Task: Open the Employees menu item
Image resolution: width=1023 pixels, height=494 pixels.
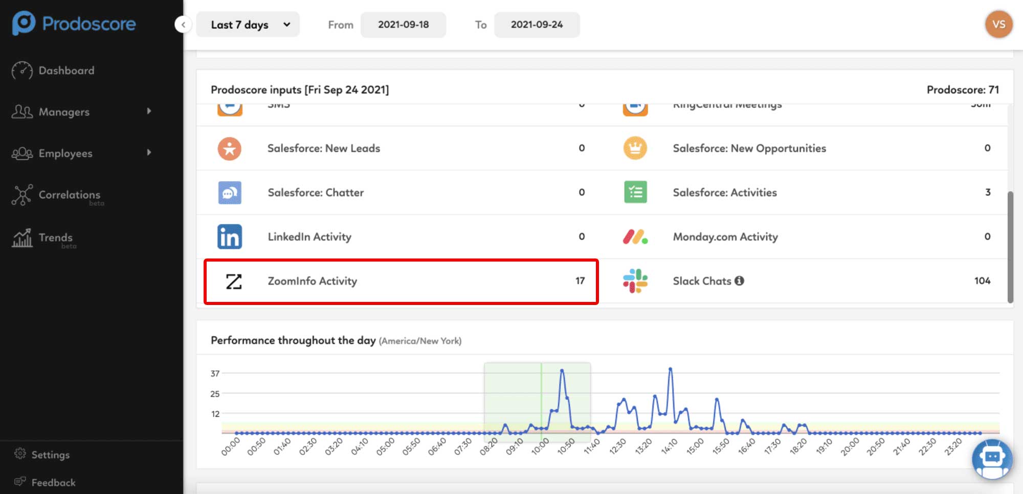Action: point(65,153)
